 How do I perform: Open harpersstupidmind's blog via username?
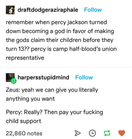43,78
